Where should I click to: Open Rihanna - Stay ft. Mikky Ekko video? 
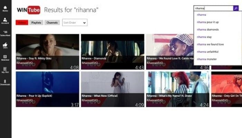[x=47, y=52]
